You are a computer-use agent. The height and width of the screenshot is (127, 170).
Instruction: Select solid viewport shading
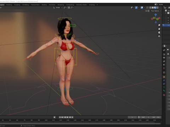153,7
